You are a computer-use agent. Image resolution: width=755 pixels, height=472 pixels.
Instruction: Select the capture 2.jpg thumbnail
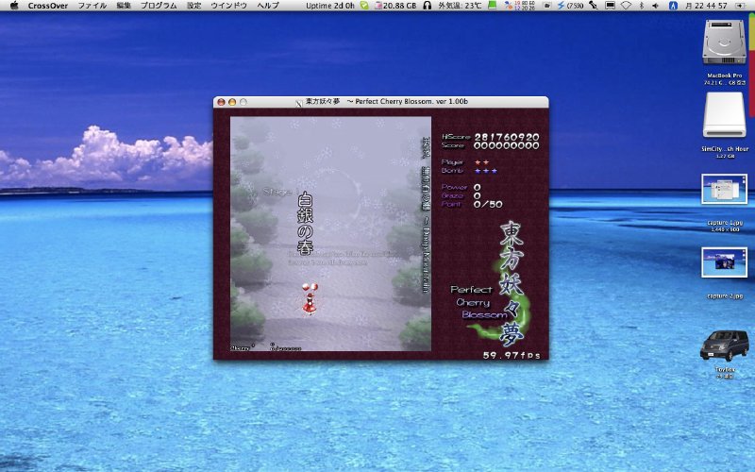click(x=724, y=262)
